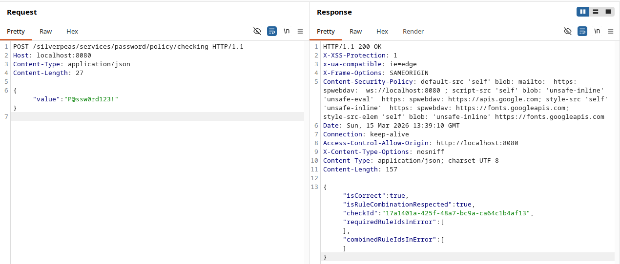
Task: Open Request pane options hamburger menu
Action: [300, 31]
